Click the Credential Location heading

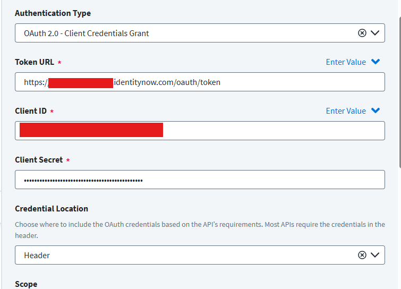(x=52, y=209)
